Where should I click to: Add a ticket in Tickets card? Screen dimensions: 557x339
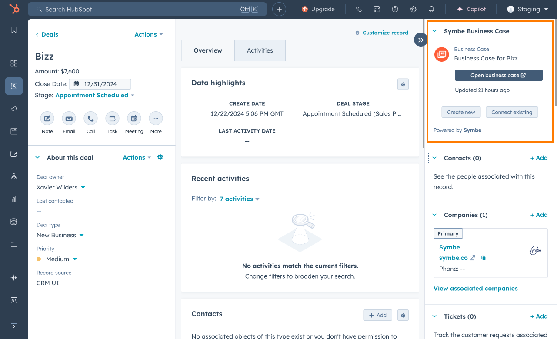click(x=539, y=316)
